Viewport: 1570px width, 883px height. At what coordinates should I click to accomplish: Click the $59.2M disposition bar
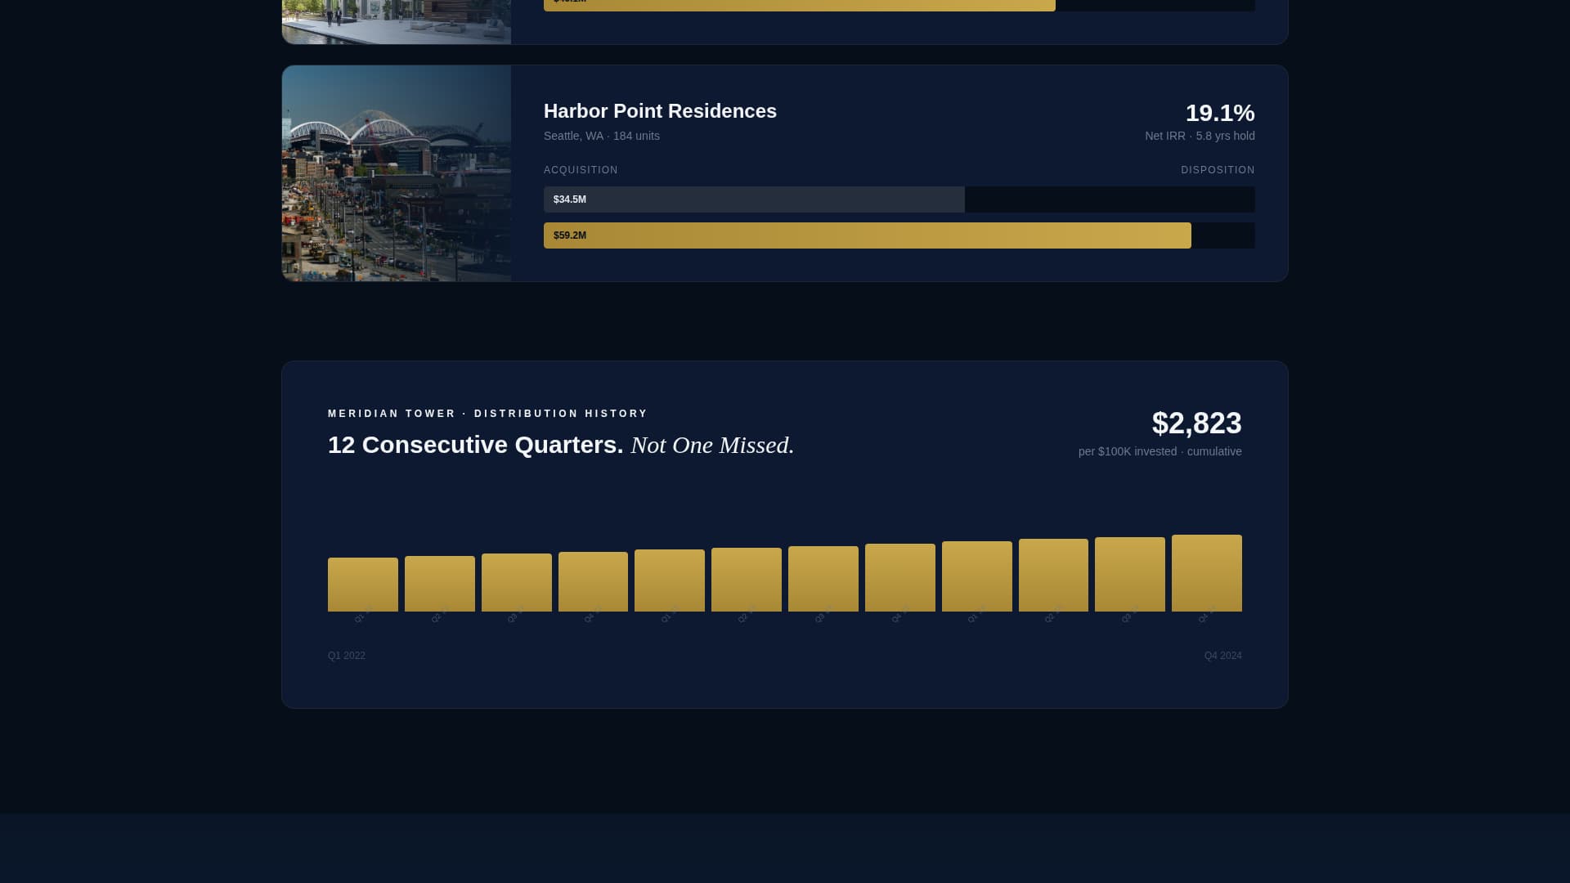point(867,235)
